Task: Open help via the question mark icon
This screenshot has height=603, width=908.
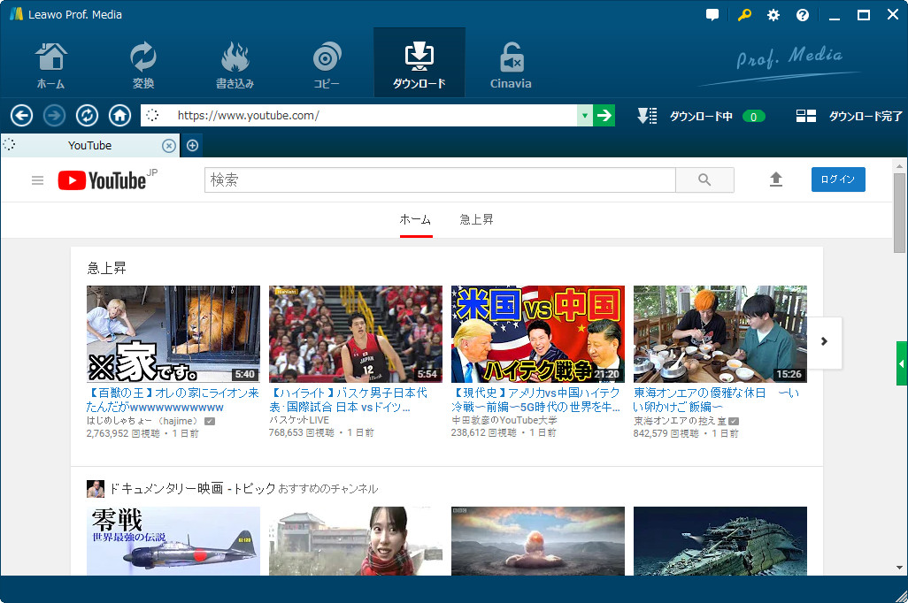Action: click(x=802, y=15)
